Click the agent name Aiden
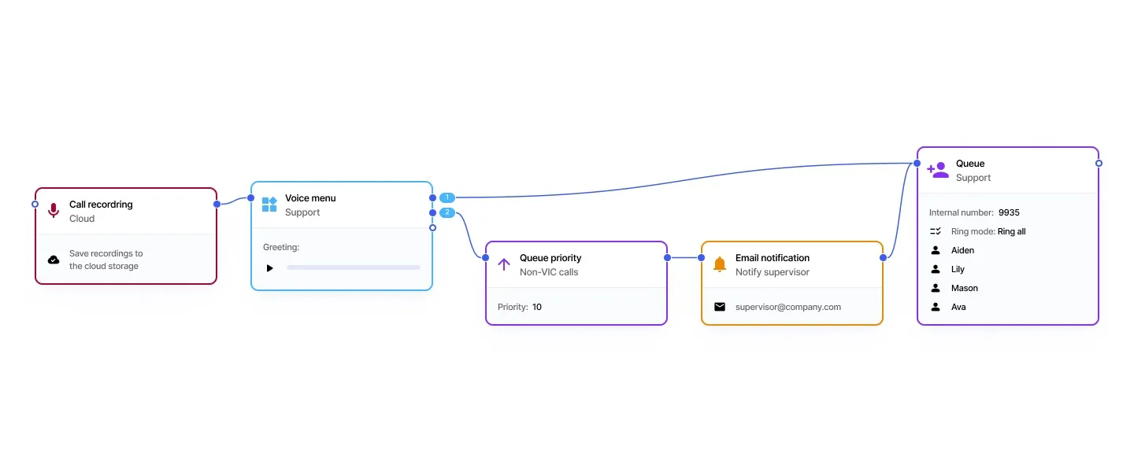 pyautogui.click(x=962, y=250)
